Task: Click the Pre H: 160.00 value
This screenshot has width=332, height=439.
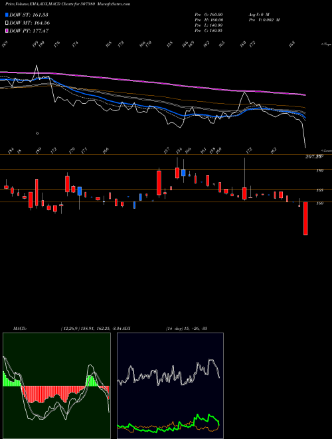Action: pyautogui.click(x=208, y=20)
